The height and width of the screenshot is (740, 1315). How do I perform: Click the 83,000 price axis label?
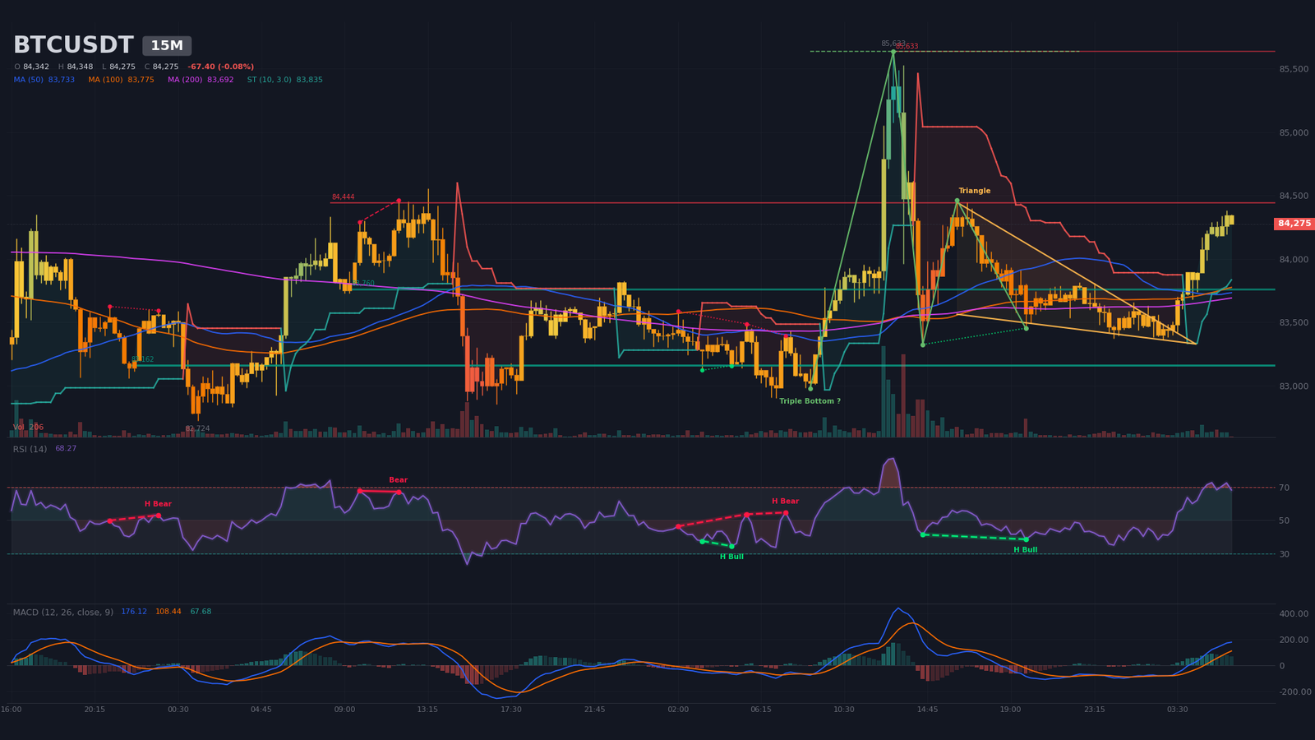click(x=1294, y=386)
